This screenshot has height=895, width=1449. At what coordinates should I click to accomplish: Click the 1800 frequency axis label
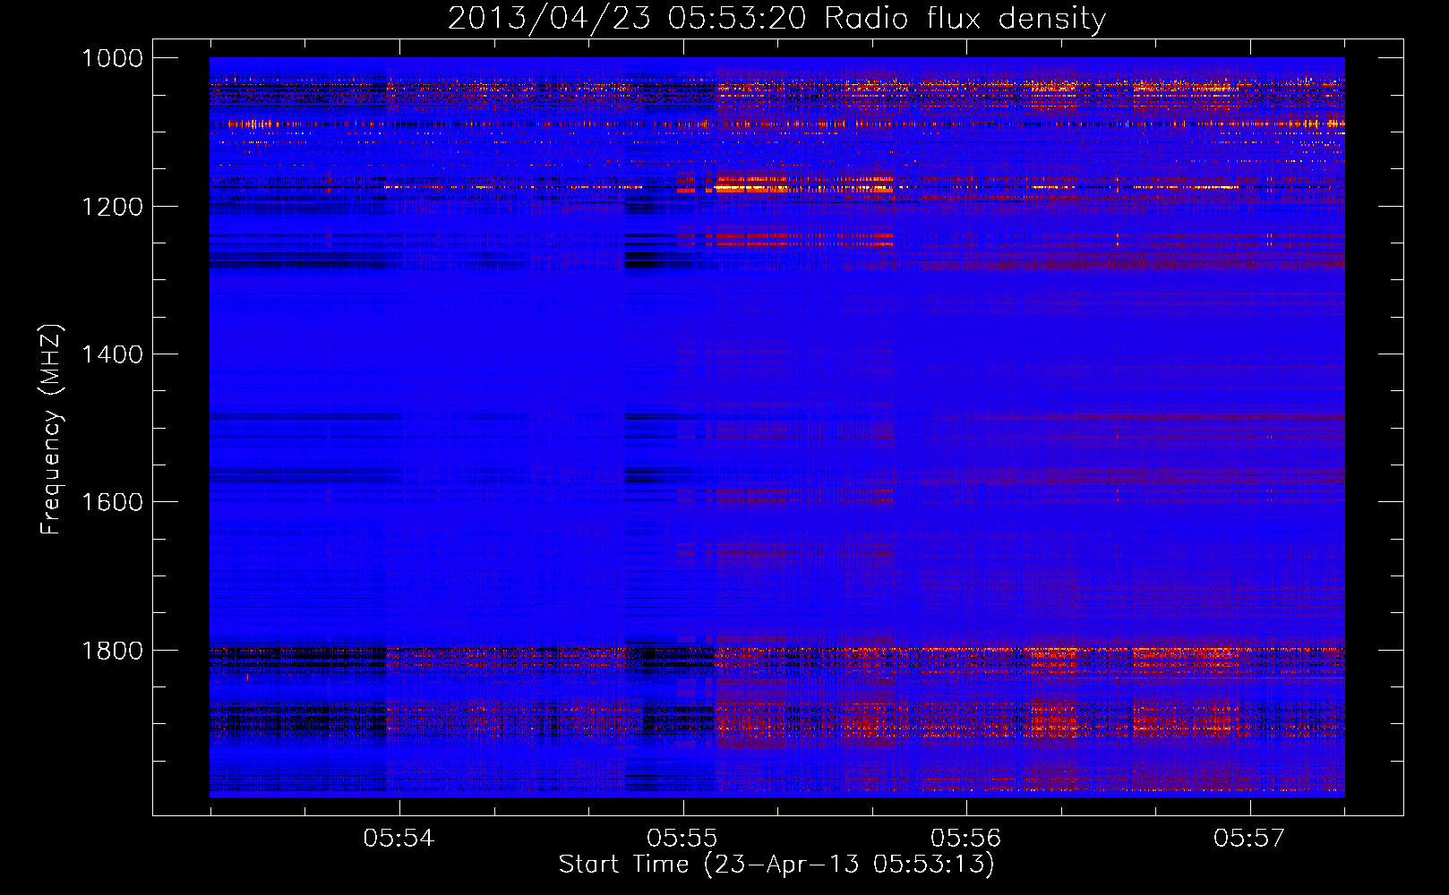pyautogui.click(x=112, y=650)
